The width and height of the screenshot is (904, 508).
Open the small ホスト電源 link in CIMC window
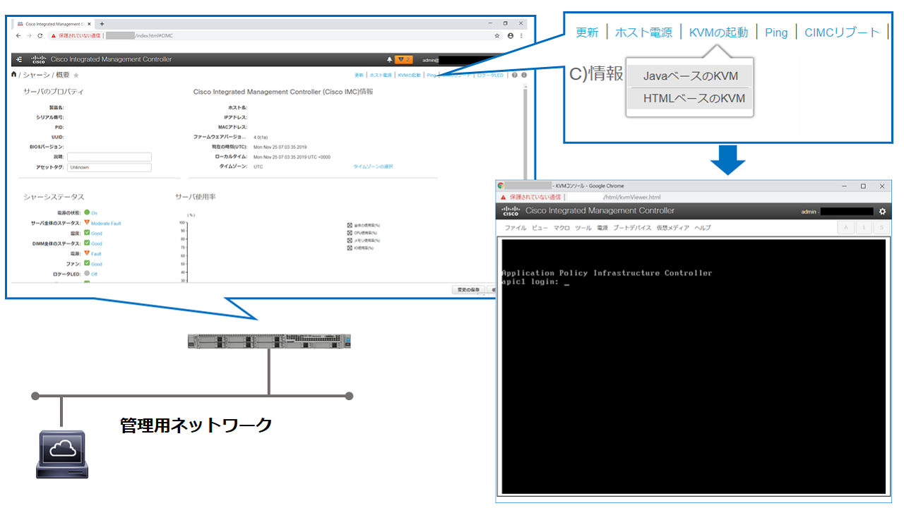381,75
